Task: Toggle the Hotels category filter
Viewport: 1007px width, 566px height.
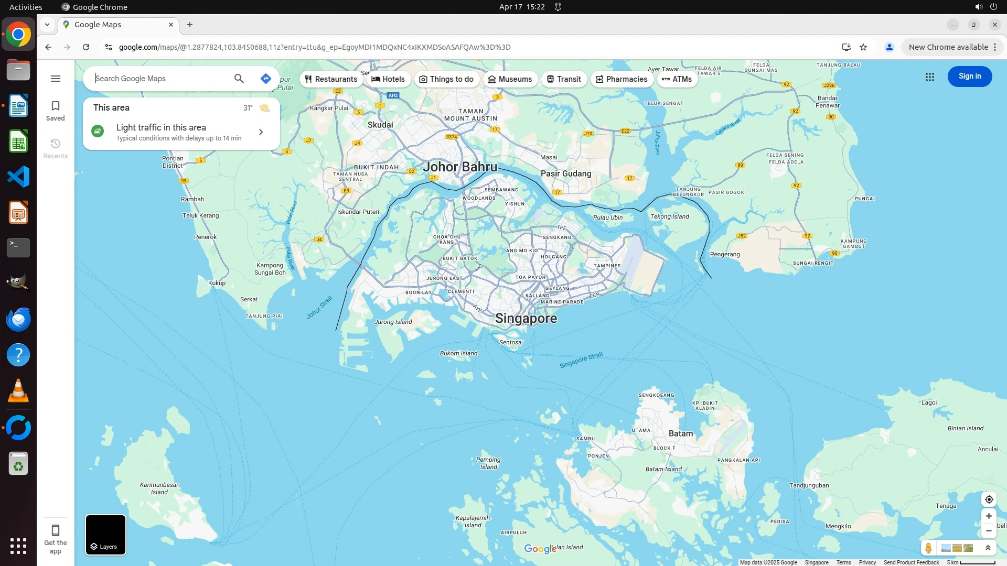Action: 388,79
